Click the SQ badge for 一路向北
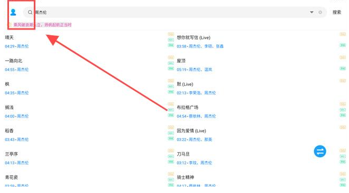This screenshot has width=349, height=193. pos(171,57)
